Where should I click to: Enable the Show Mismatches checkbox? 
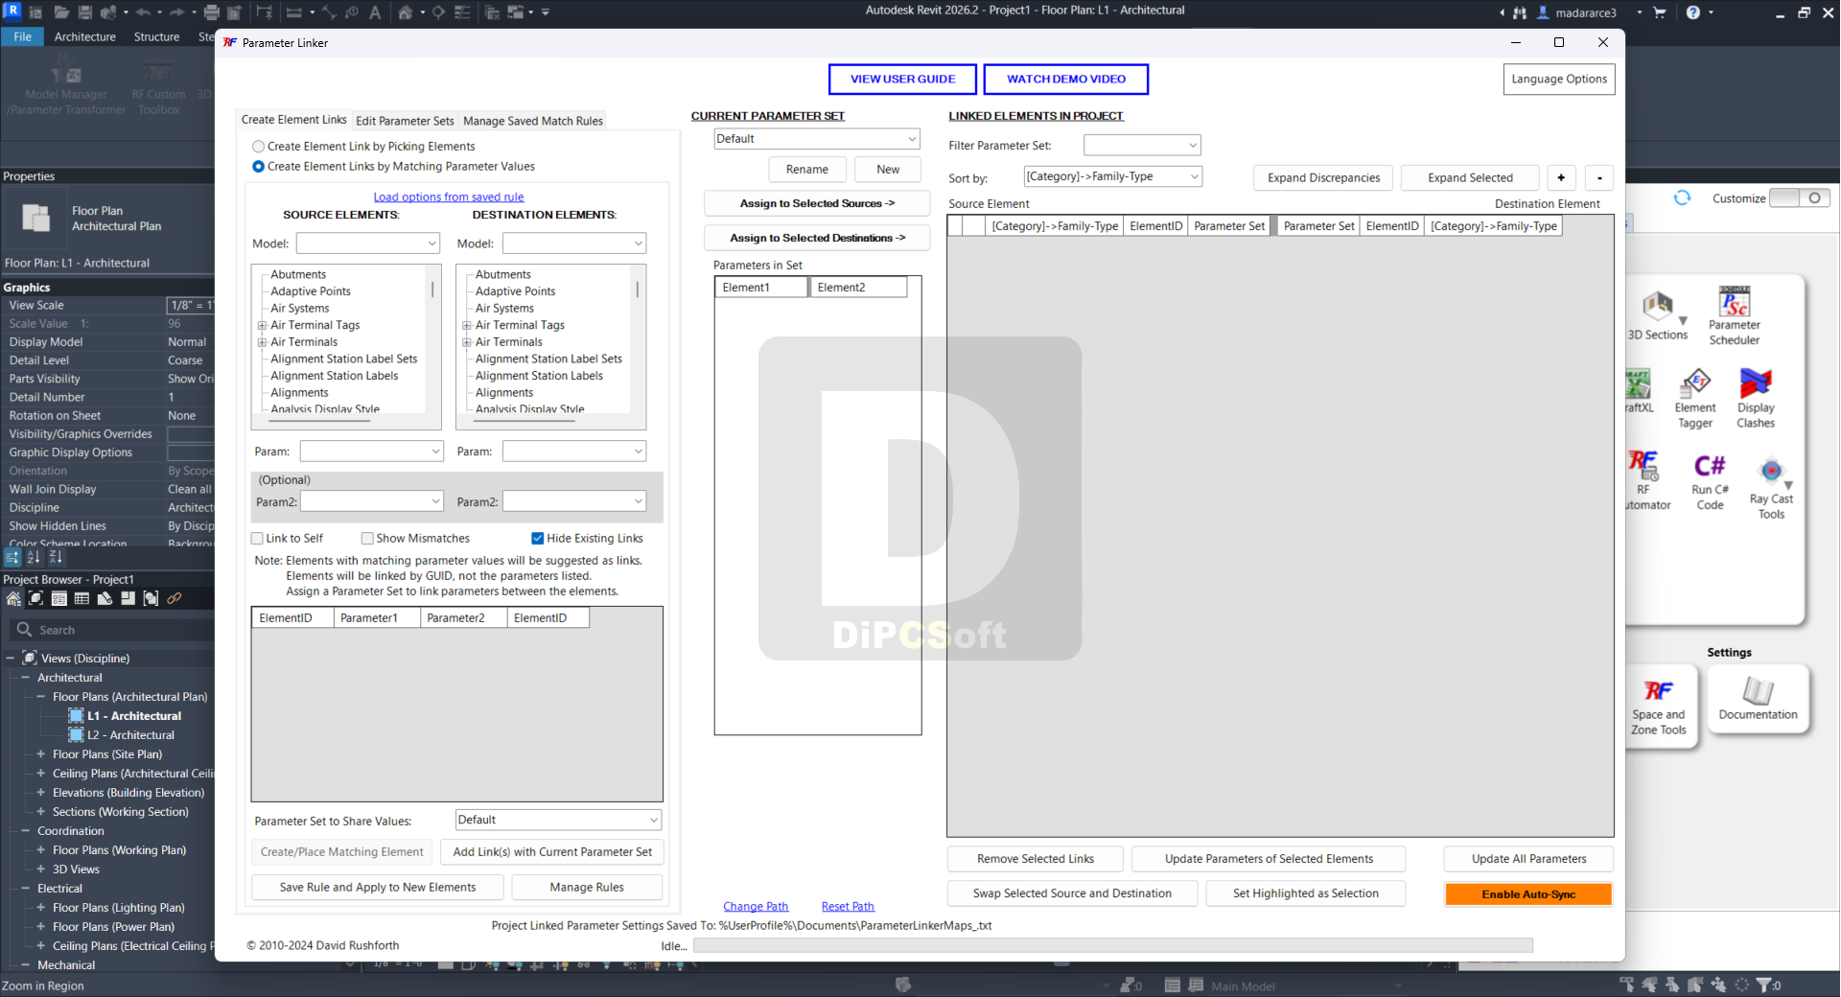pyautogui.click(x=367, y=539)
